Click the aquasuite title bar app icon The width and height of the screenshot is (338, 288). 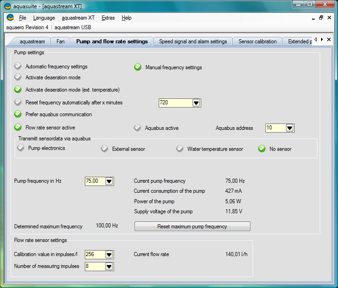tap(8, 6)
